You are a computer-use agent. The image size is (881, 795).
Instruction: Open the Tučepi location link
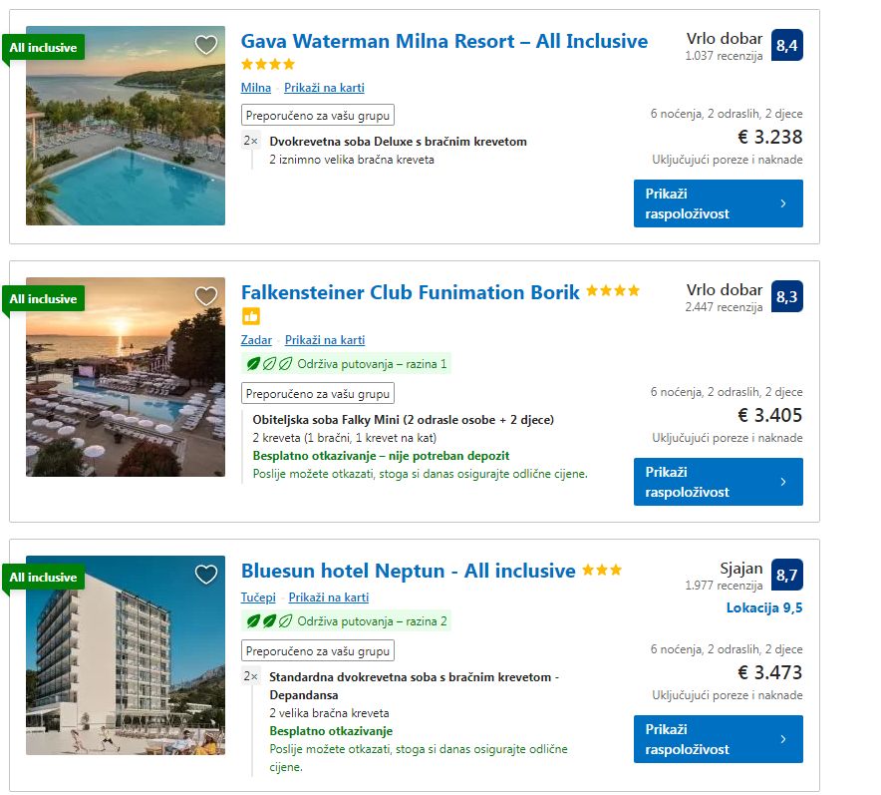pos(258,597)
